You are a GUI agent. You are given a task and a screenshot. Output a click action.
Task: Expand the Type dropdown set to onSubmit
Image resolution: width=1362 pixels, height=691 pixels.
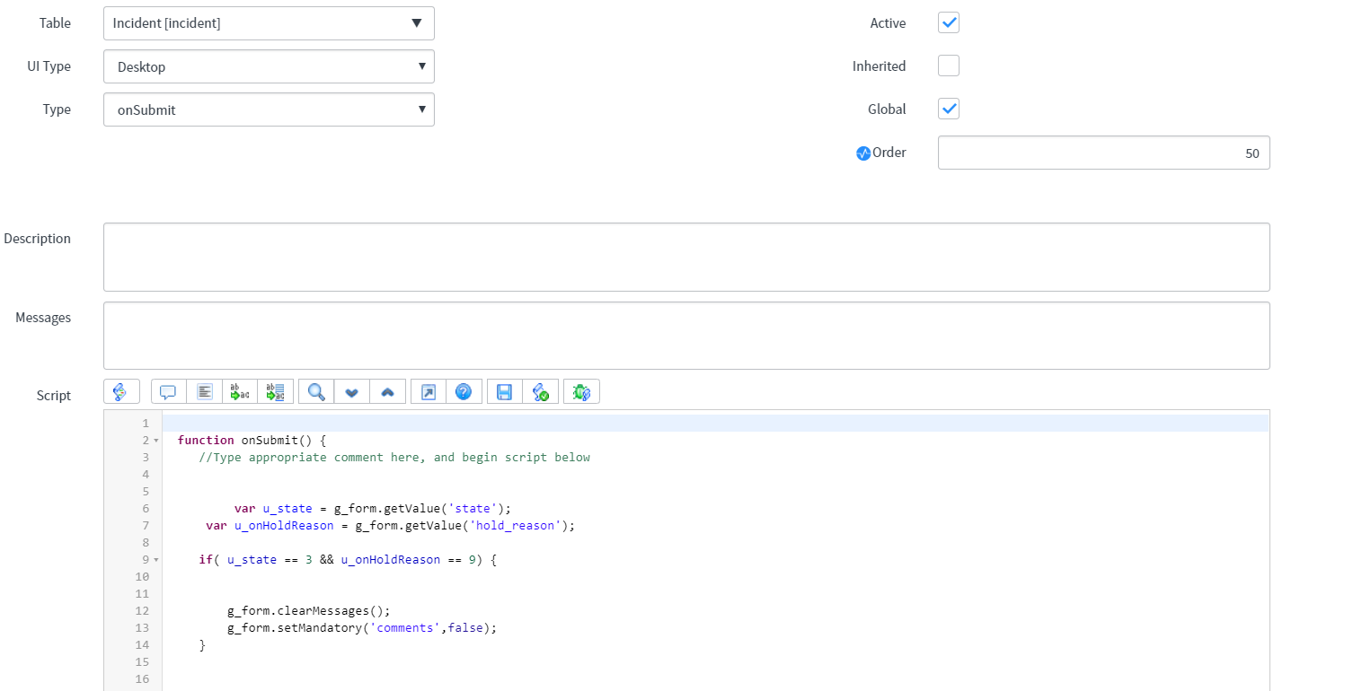(269, 109)
